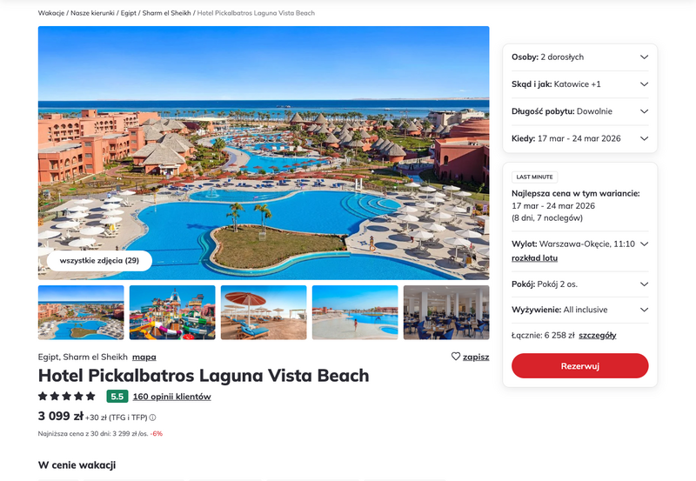Click the green 5.5 rating badge

117,397
